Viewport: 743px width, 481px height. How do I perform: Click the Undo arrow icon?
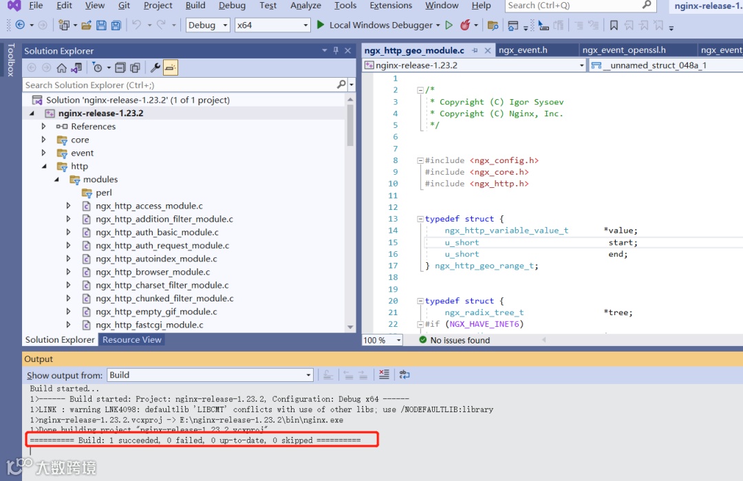pyautogui.click(x=136, y=25)
